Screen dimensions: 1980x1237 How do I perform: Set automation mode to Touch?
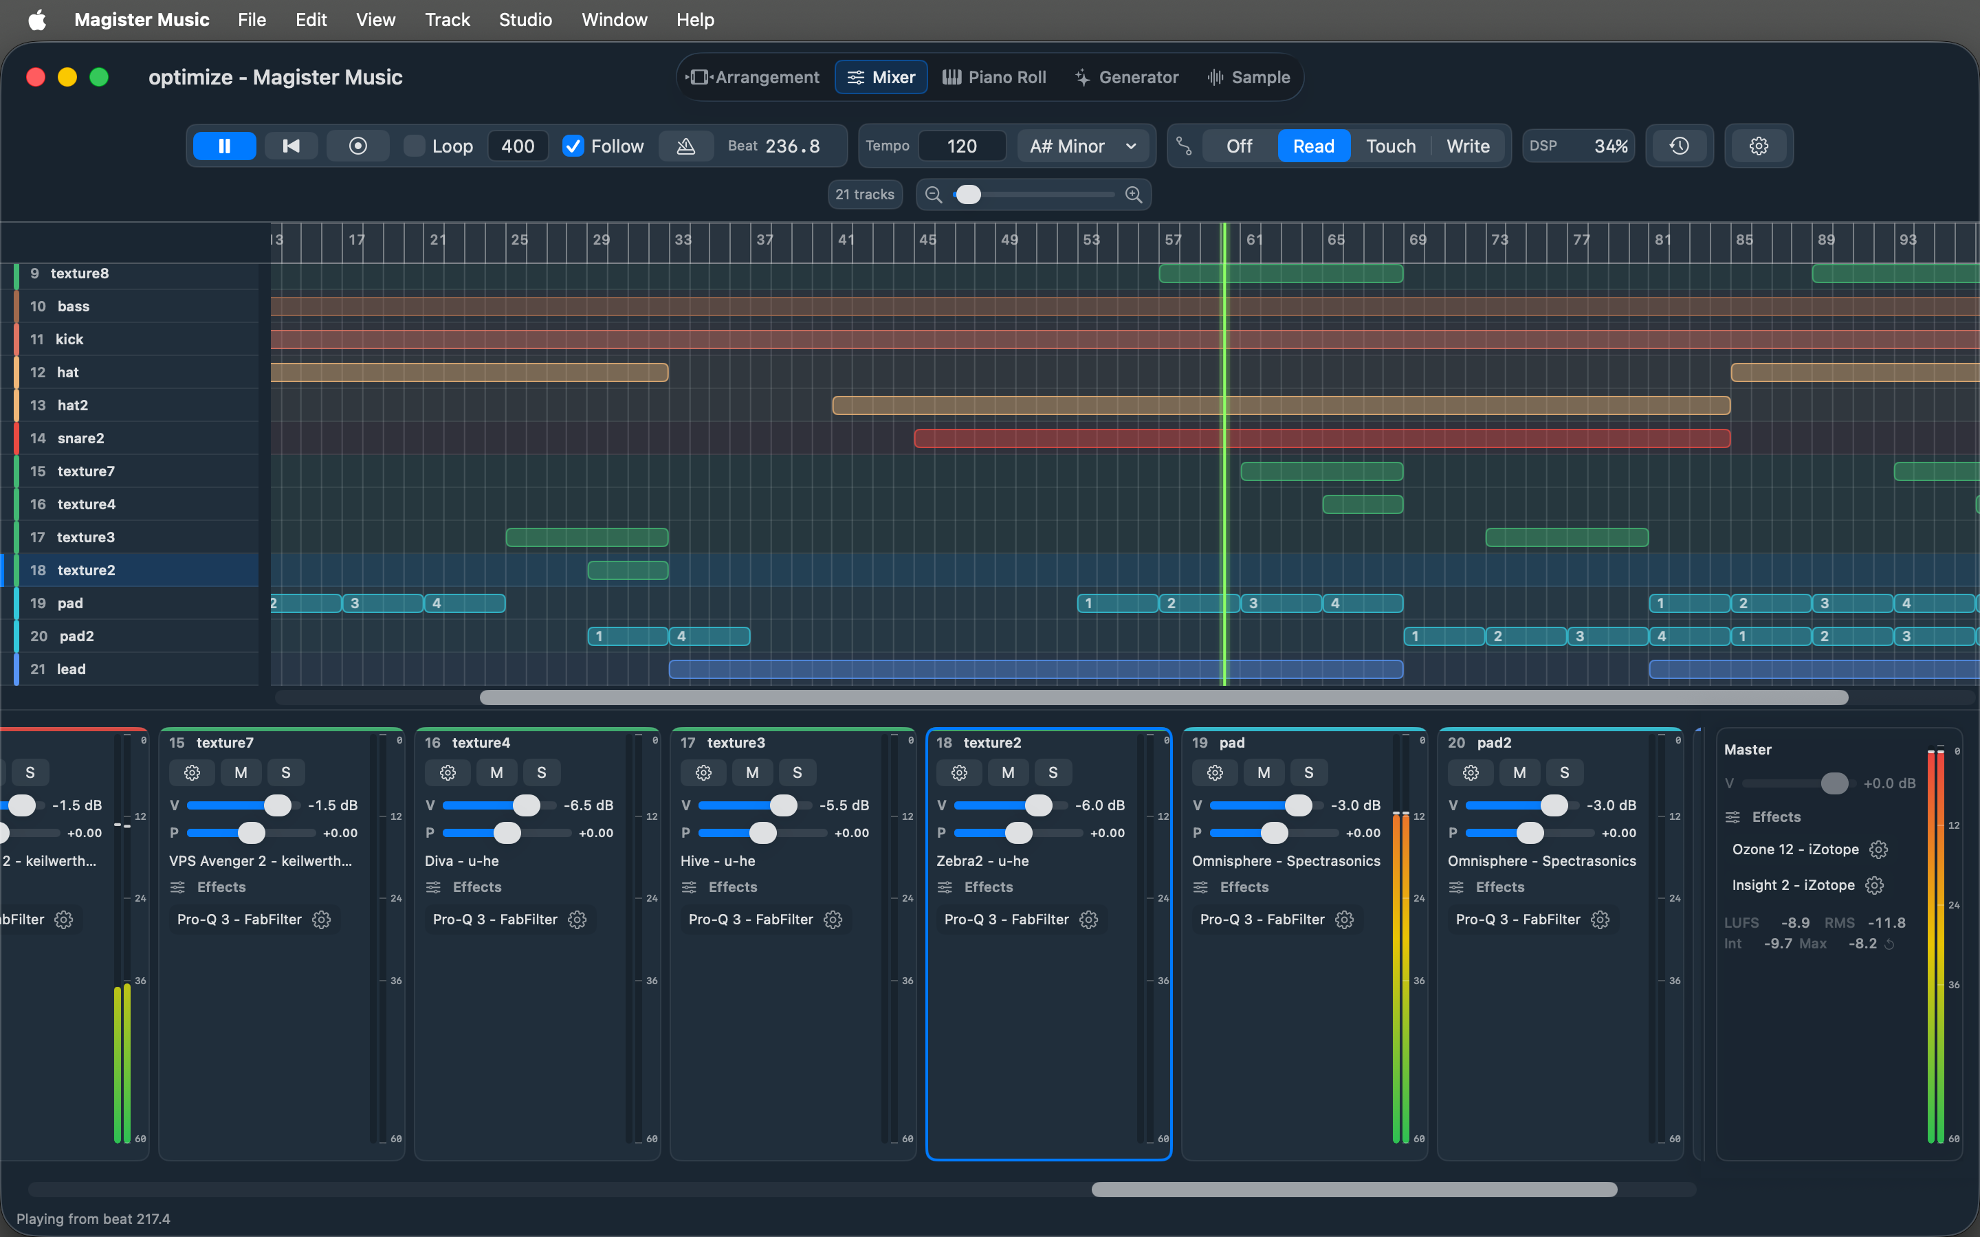[1390, 146]
